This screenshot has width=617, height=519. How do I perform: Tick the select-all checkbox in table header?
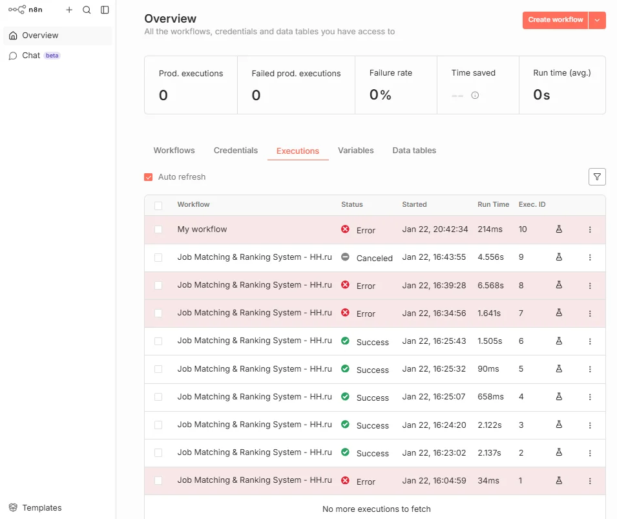[x=158, y=206]
